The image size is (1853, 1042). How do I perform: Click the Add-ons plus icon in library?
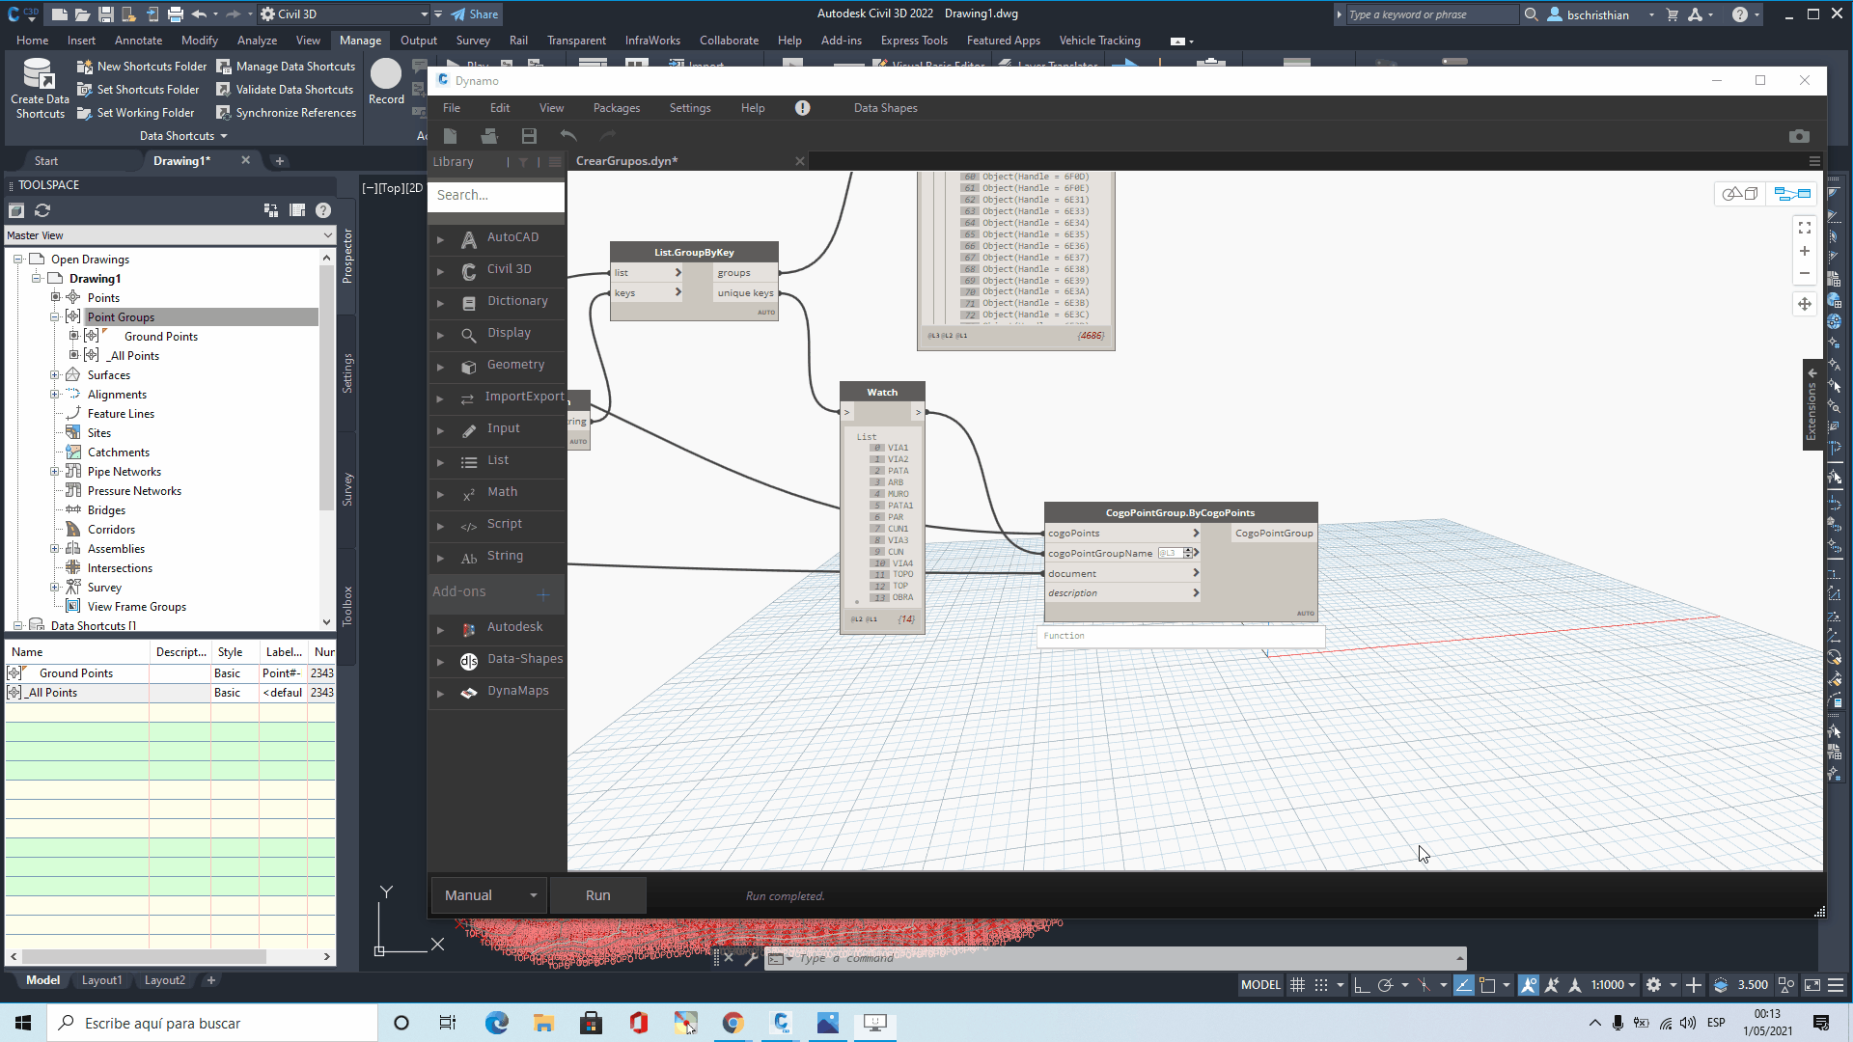(x=542, y=594)
